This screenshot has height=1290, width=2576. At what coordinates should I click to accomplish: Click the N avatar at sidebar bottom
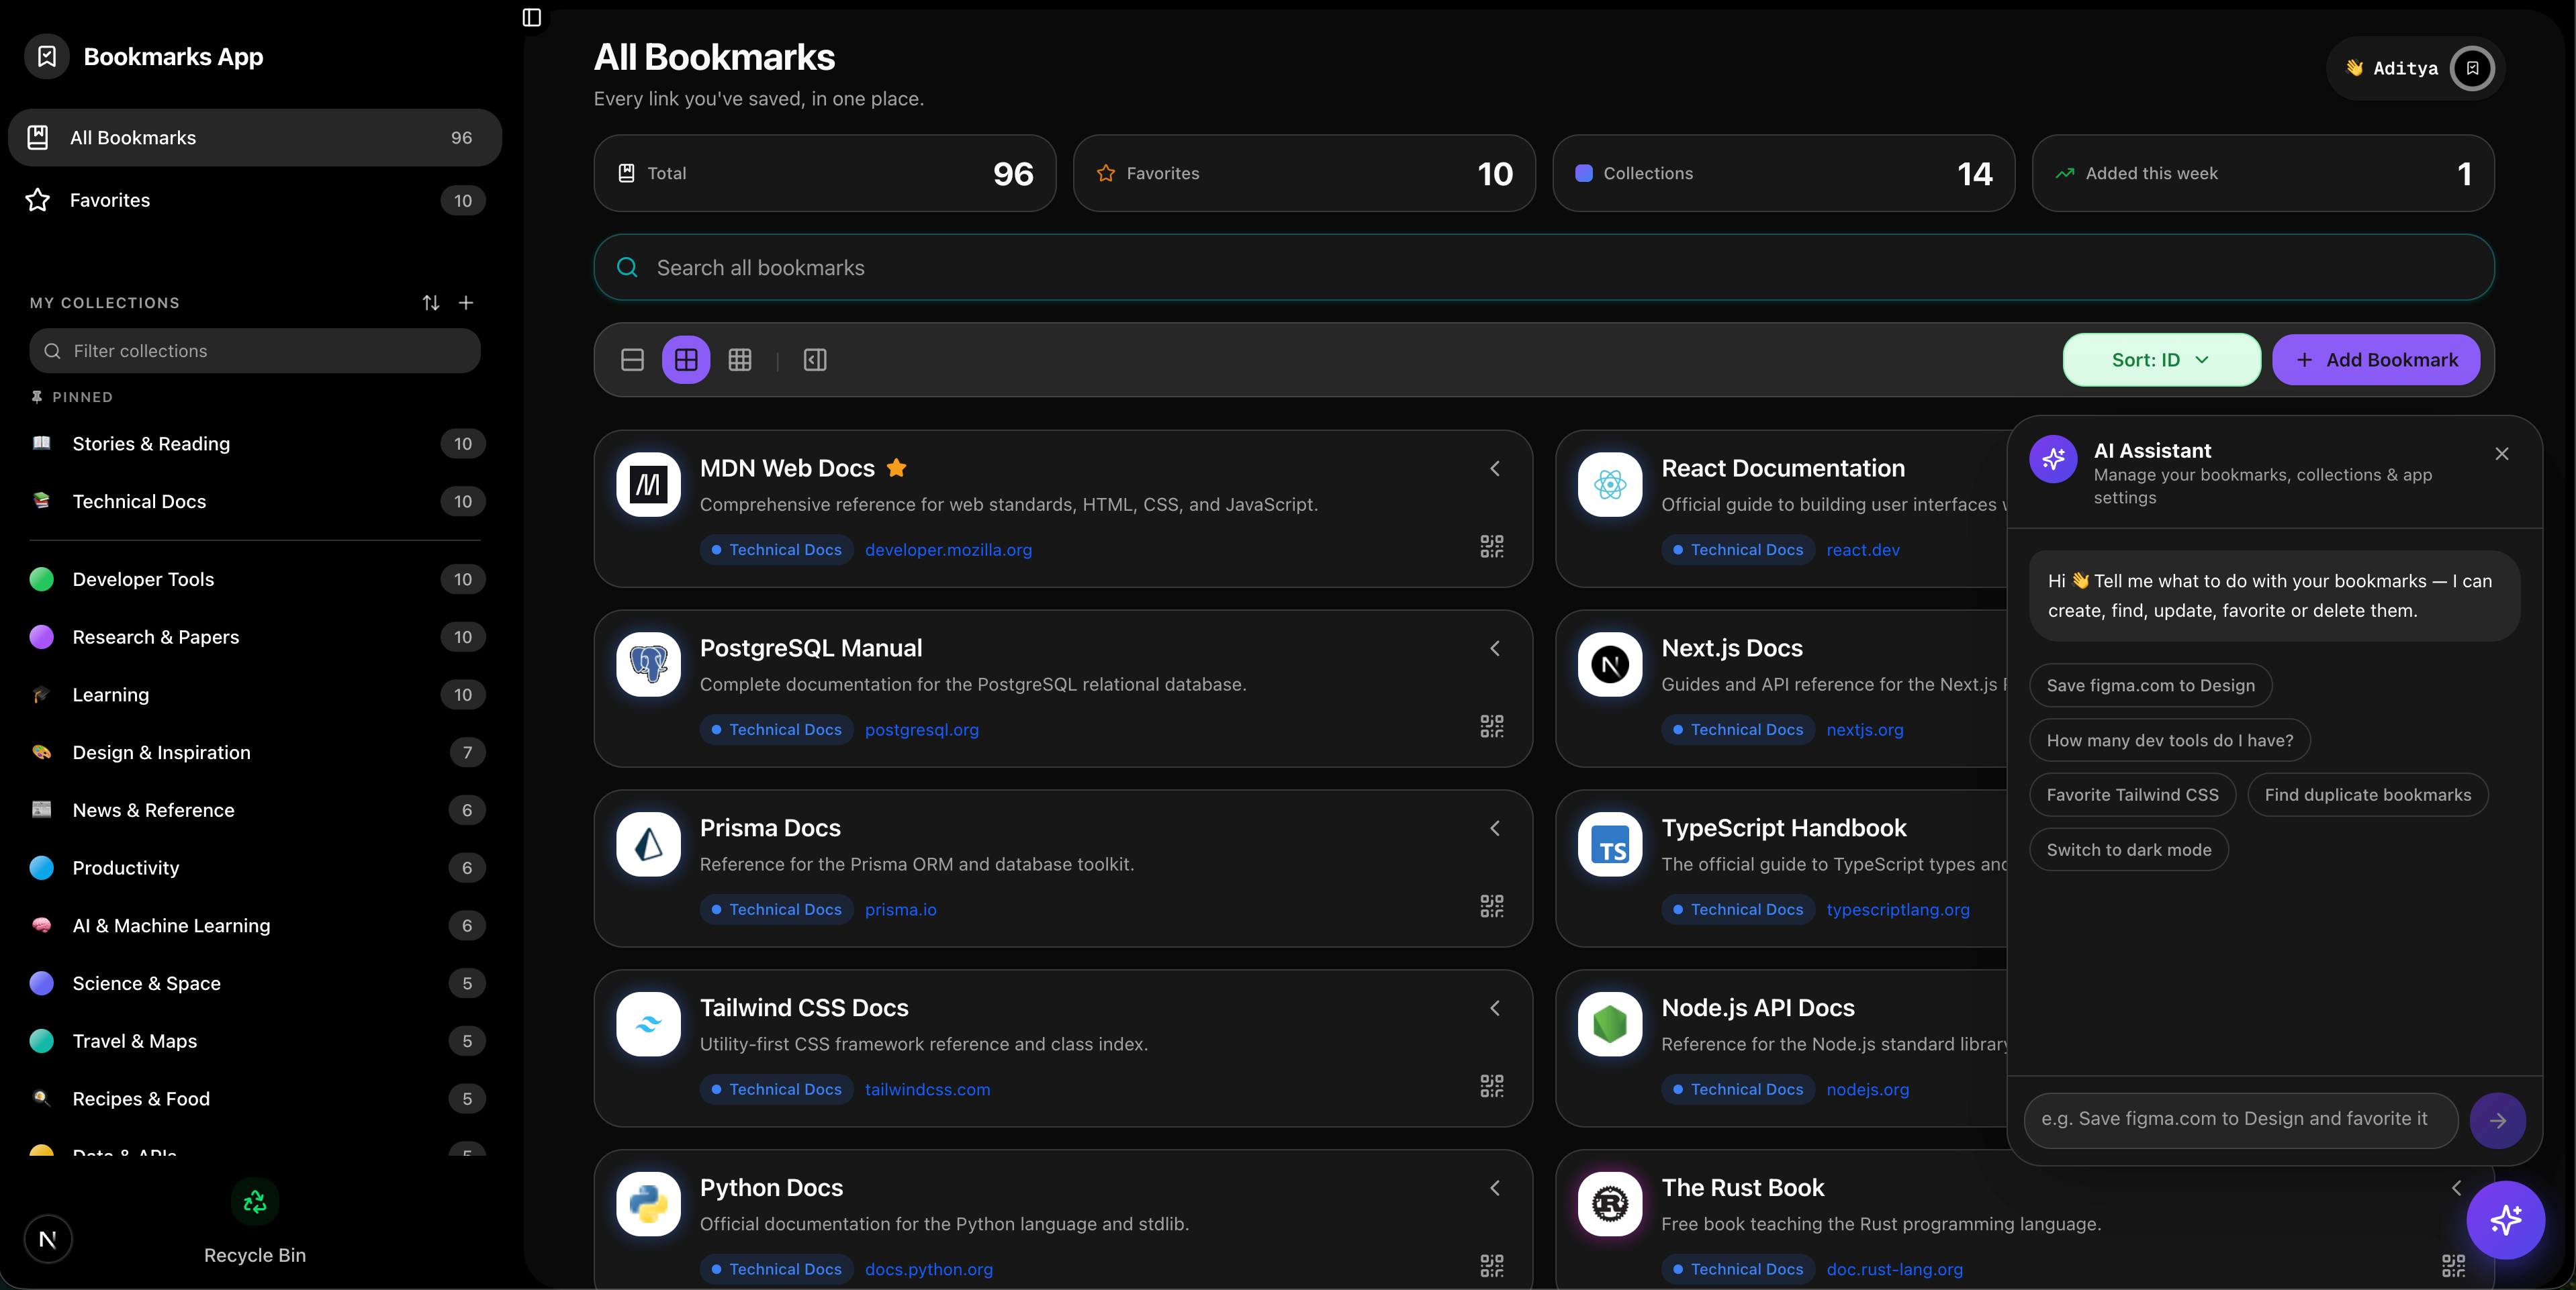(x=47, y=1240)
